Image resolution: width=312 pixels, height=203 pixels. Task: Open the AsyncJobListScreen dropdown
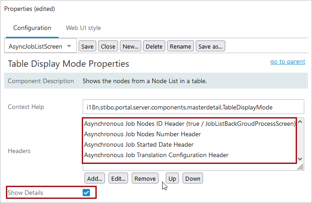[x=40, y=46]
